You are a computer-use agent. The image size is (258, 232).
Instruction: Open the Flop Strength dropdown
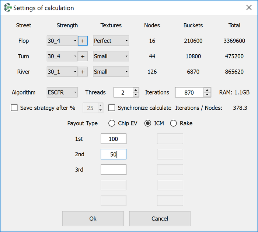tap(62, 41)
